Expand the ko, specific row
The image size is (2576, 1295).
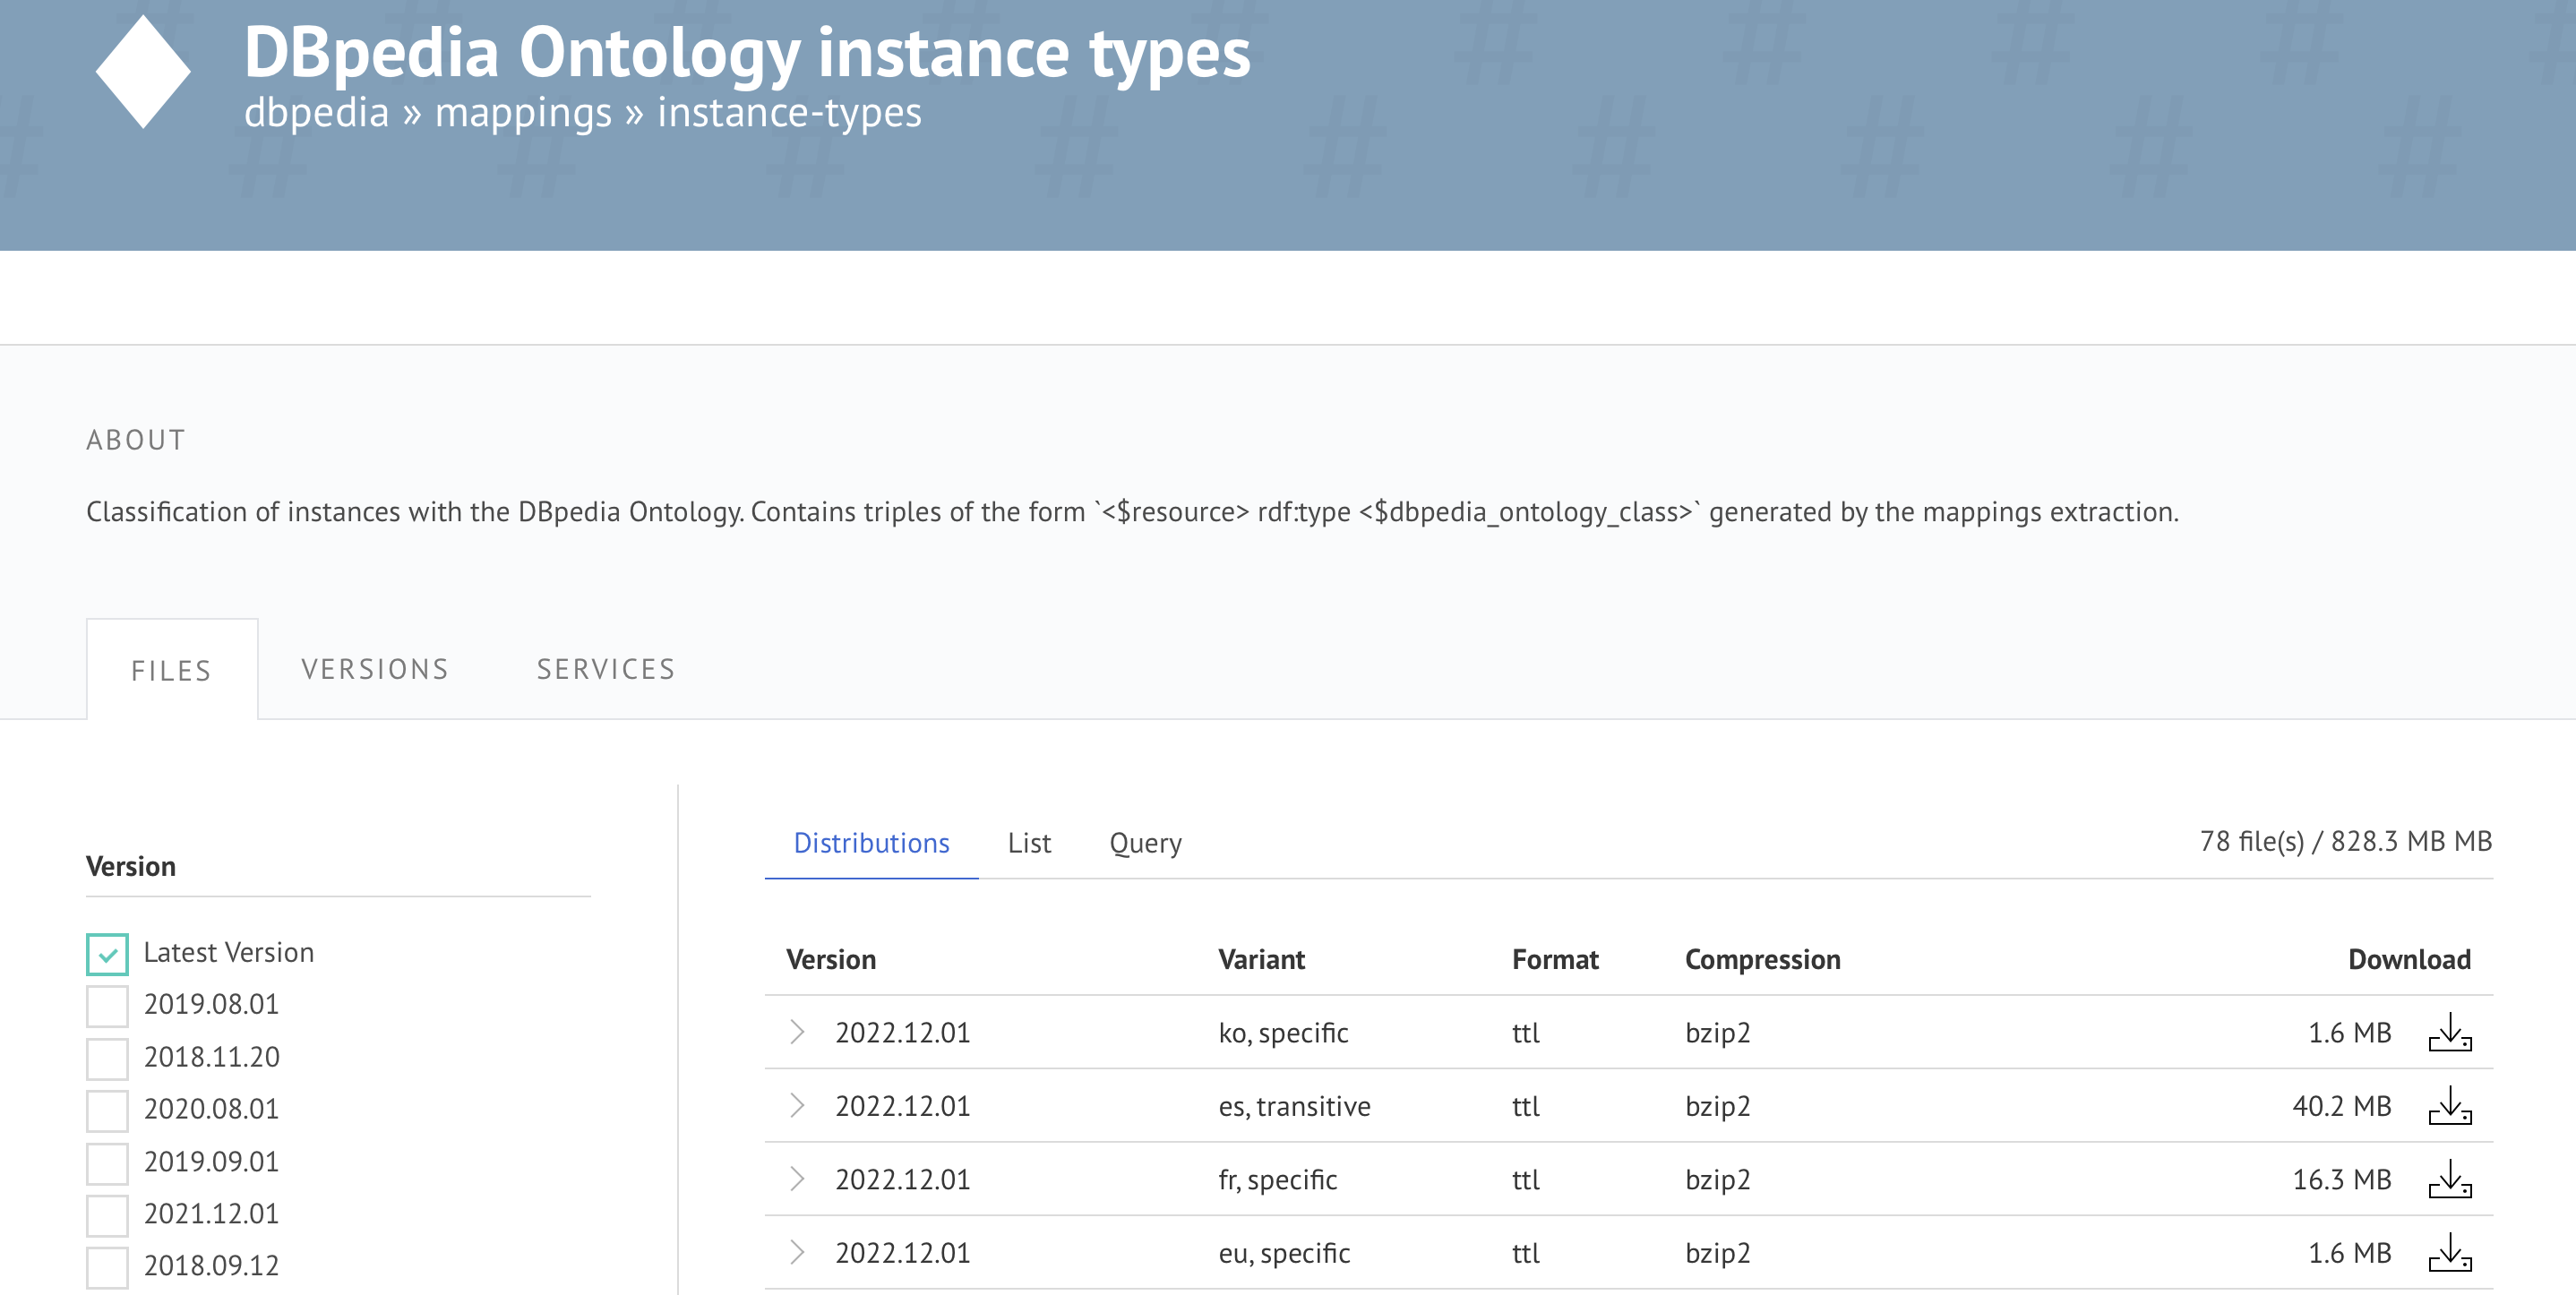coord(797,1032)
